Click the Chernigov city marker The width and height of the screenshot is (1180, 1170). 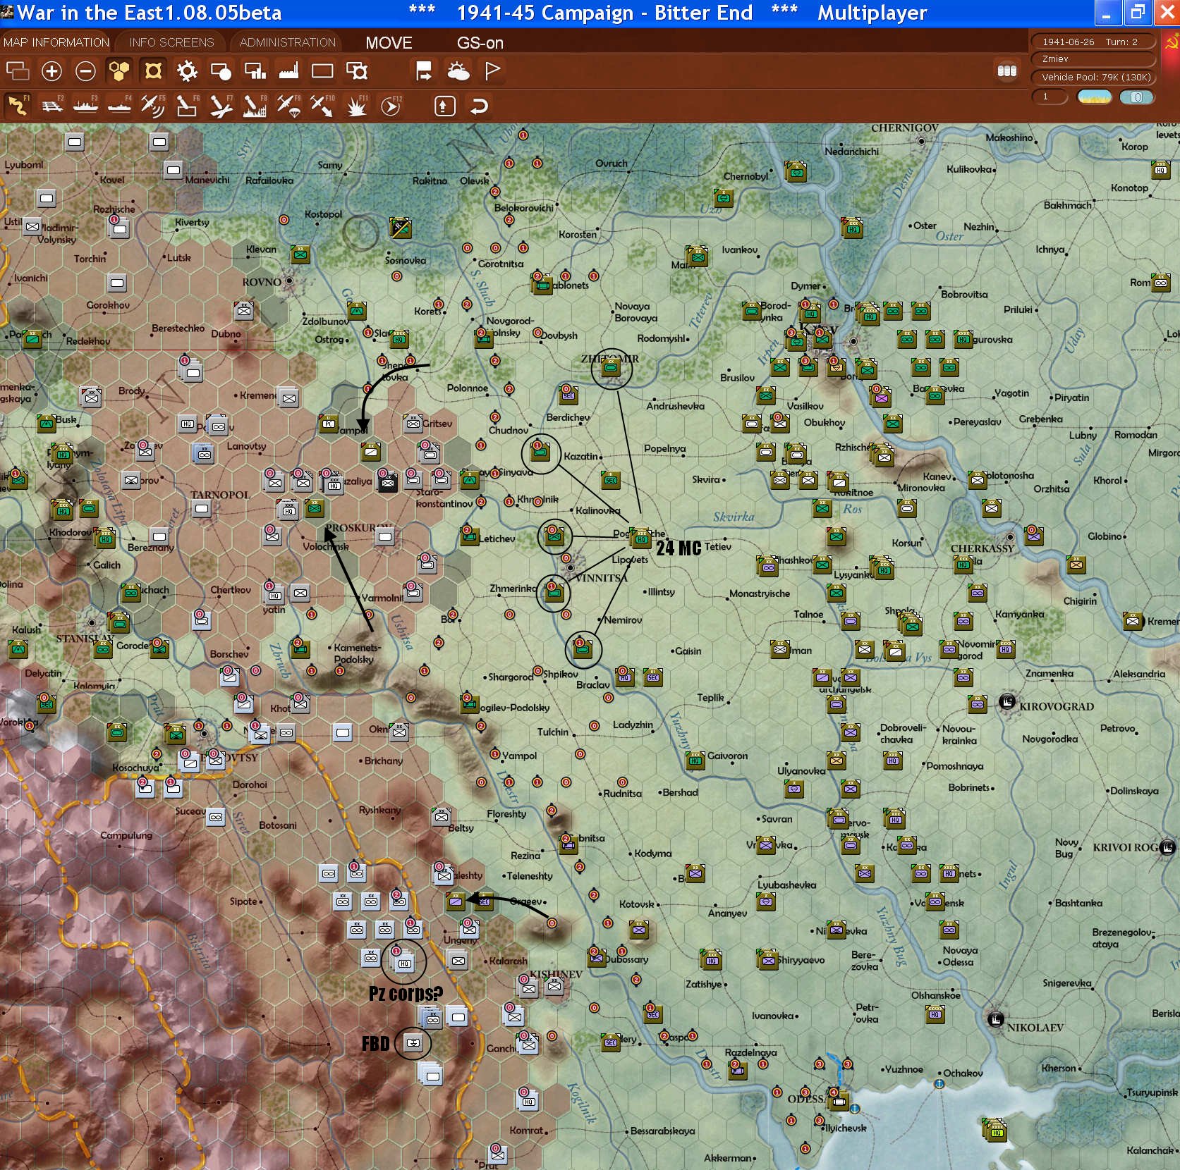(921, 141)
